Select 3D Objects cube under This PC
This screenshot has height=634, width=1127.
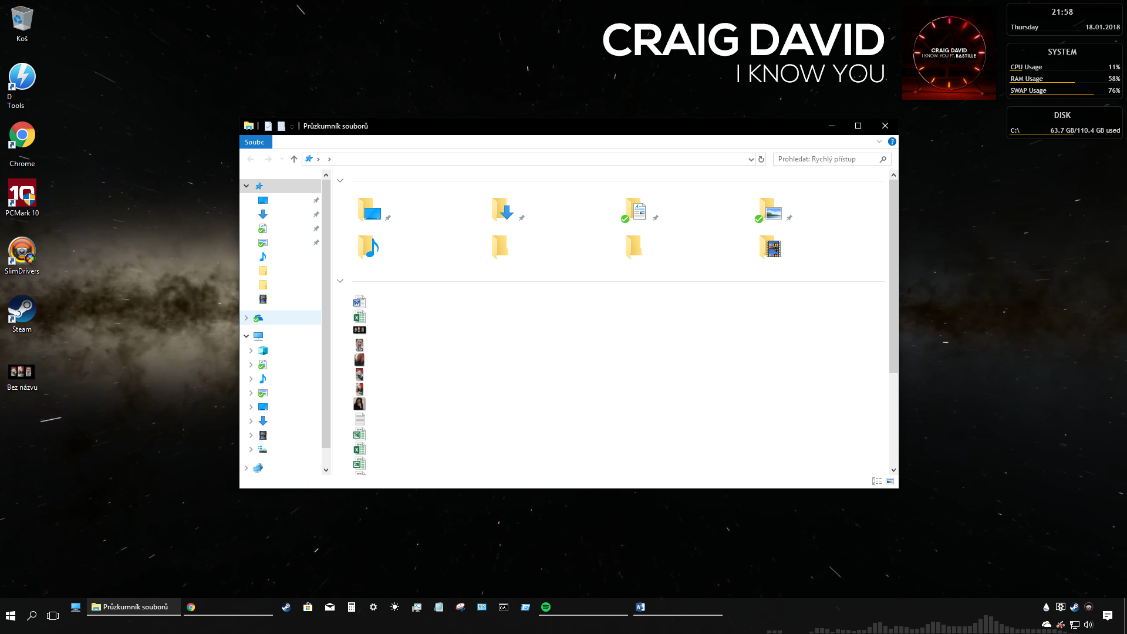coord(263,350)
